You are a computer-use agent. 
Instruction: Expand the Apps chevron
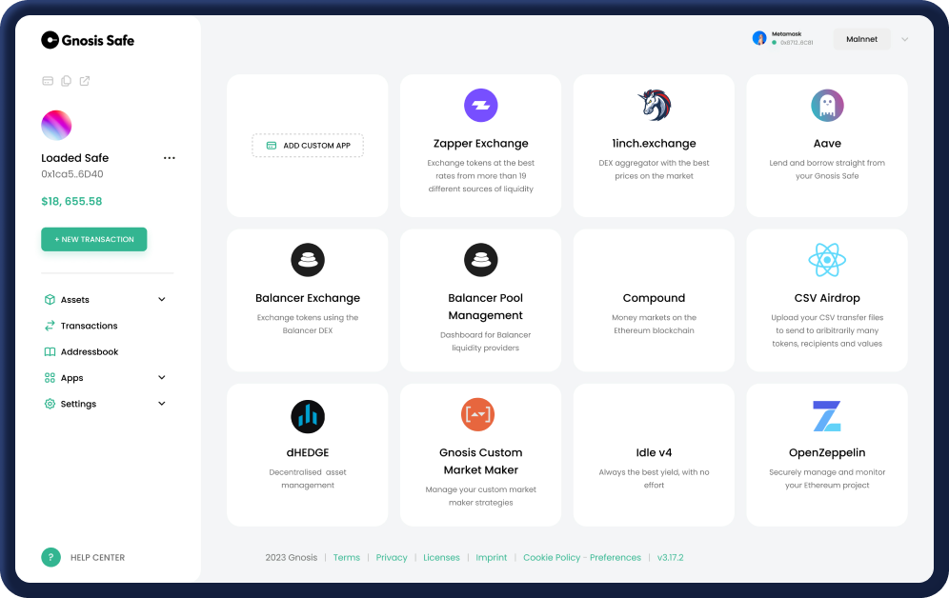[162, 377]
